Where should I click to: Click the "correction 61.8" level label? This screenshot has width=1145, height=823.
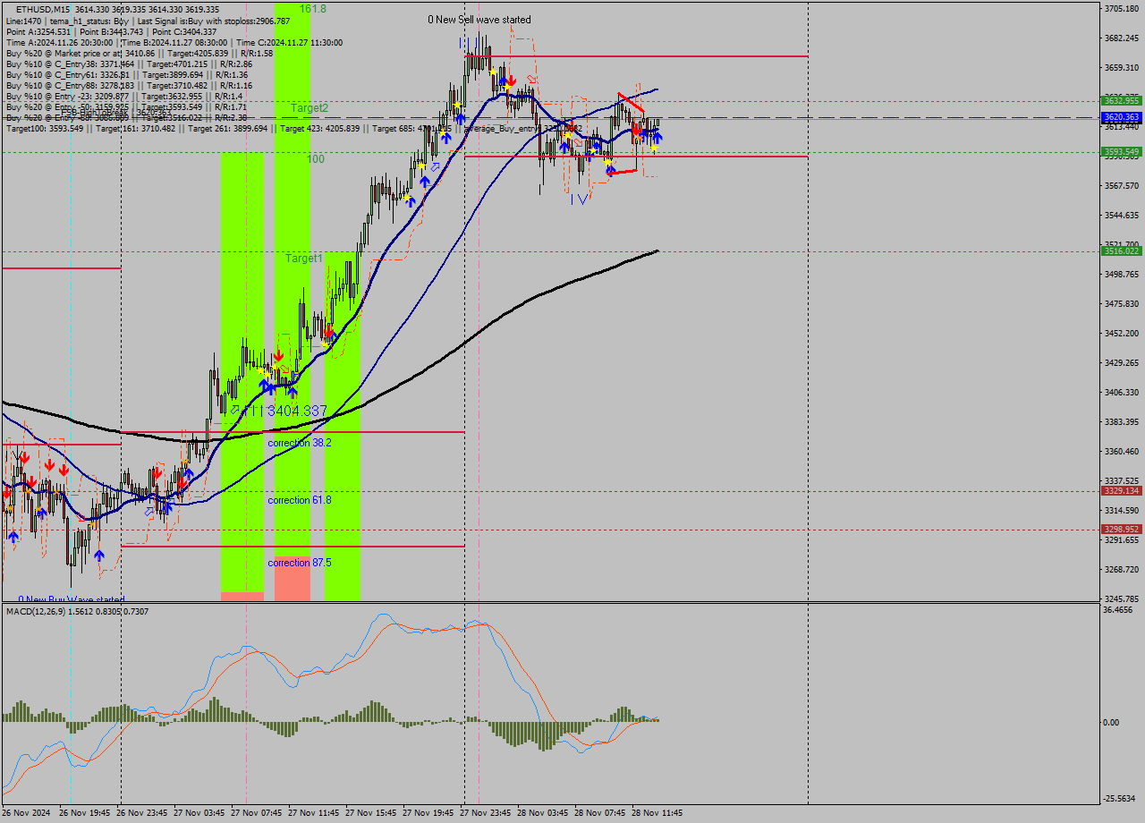pyautogui.click(x=299, y=500)
